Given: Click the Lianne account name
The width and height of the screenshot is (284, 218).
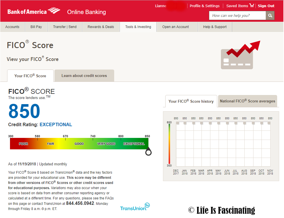Looking at the screenshot, I should (161, 6).
